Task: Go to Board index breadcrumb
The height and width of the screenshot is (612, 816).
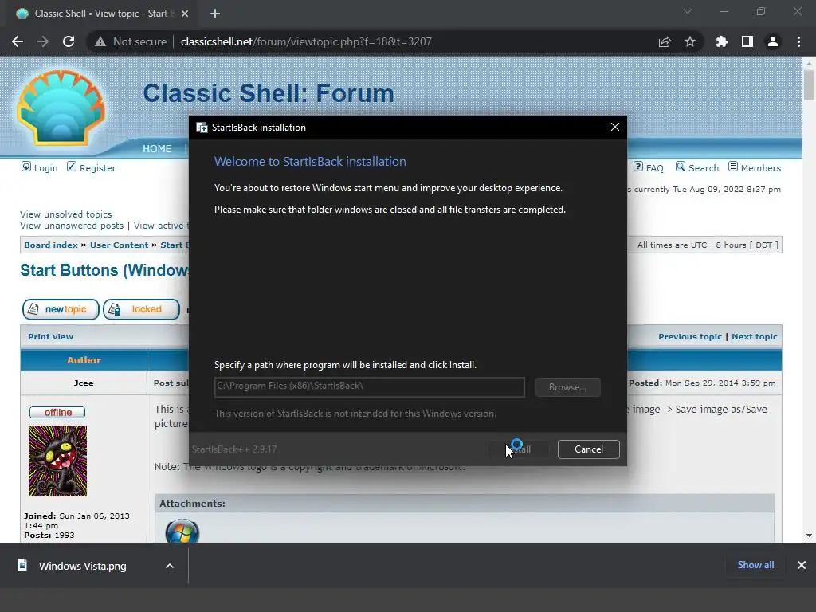Action: click(x=51, y=245)
